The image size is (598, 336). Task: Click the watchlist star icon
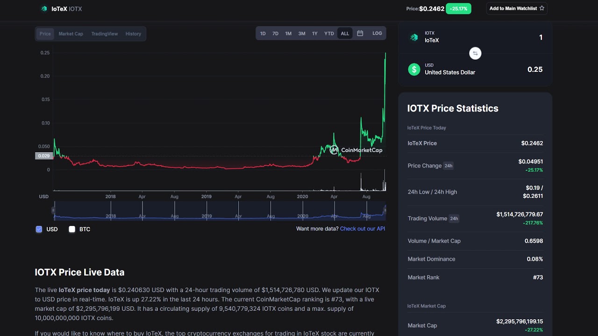pos(542,8)
